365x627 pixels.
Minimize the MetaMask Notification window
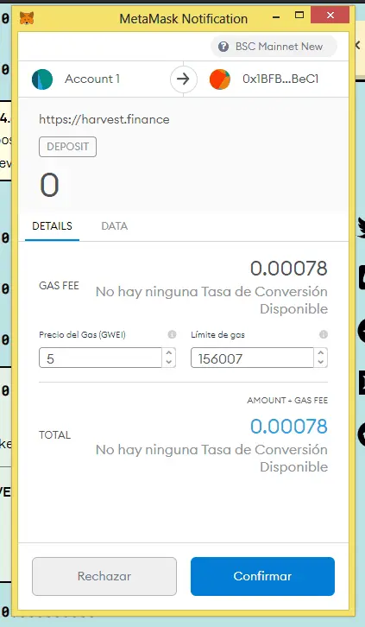(275, 16)
